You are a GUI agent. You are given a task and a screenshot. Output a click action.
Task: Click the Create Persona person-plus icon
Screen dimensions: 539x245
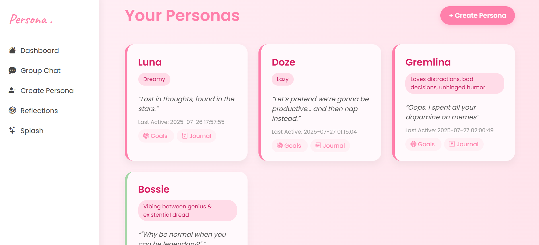coord(12,90)
